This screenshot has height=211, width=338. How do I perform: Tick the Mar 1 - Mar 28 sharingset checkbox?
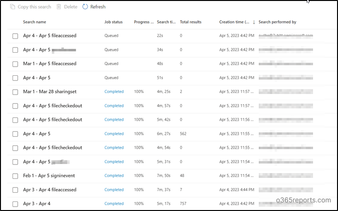[15, 92]
